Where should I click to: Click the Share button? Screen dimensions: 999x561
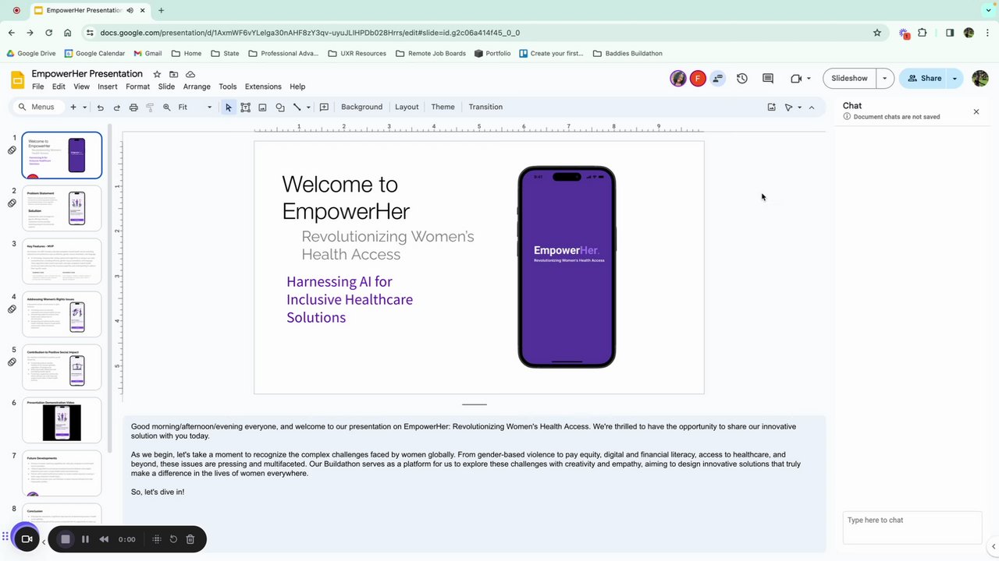click(924, 79)
